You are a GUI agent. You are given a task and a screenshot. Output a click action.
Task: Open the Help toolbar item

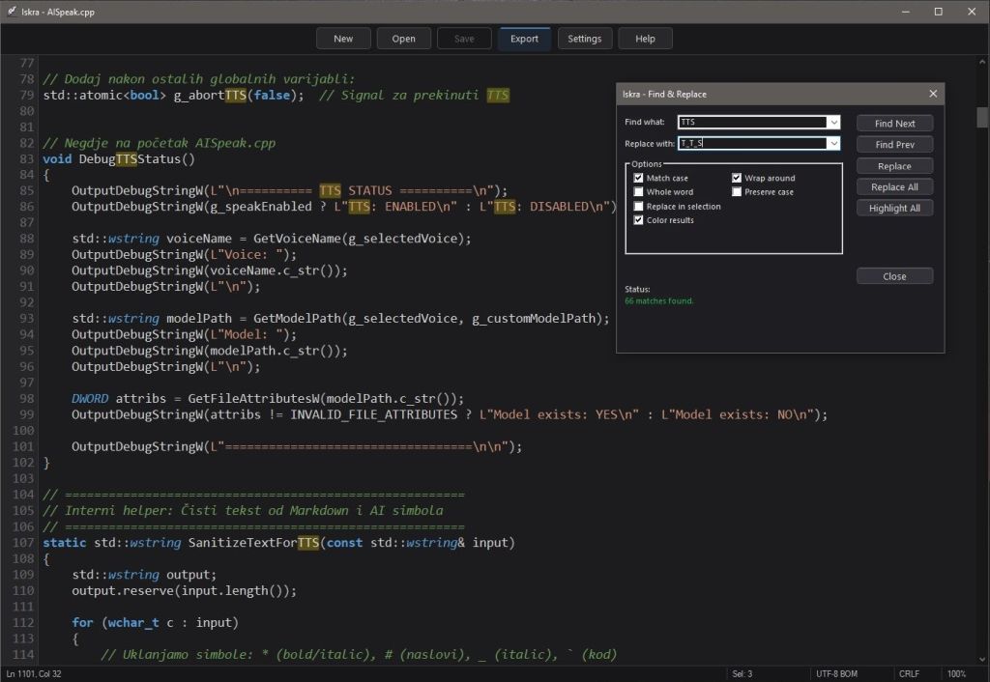pyautogui.click(x=645, y=39)
